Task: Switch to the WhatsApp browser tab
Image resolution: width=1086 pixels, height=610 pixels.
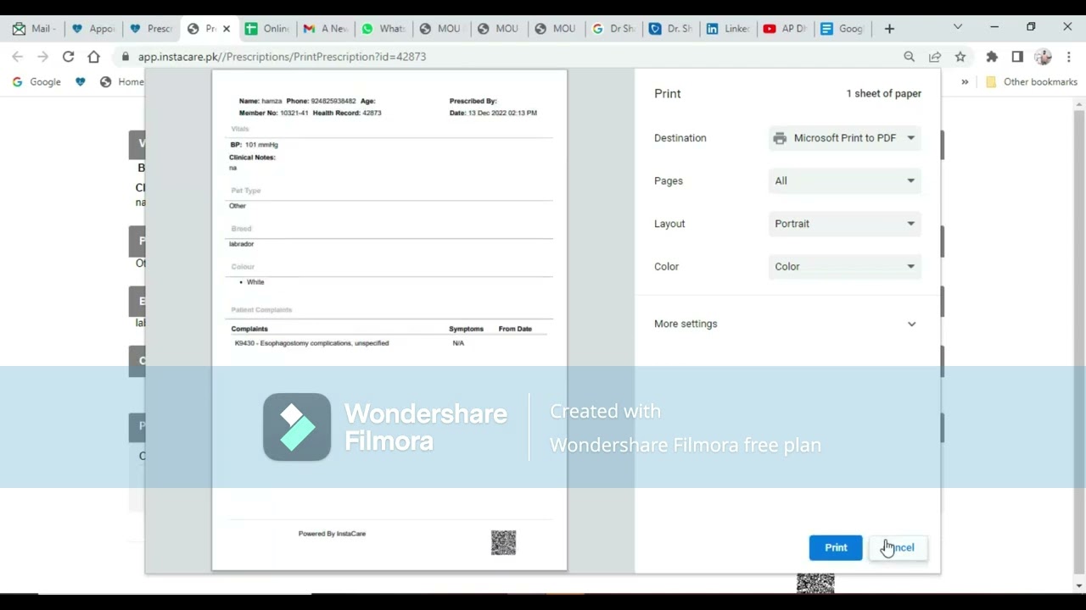Action: point(383,28)
